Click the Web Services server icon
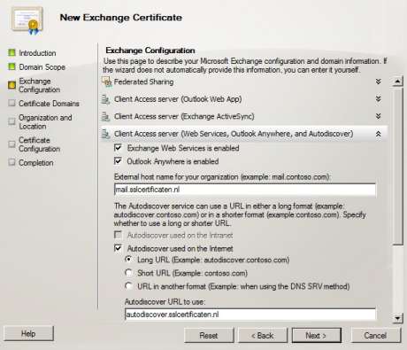Screen dimensions: 407x350 tap(105, 134)
